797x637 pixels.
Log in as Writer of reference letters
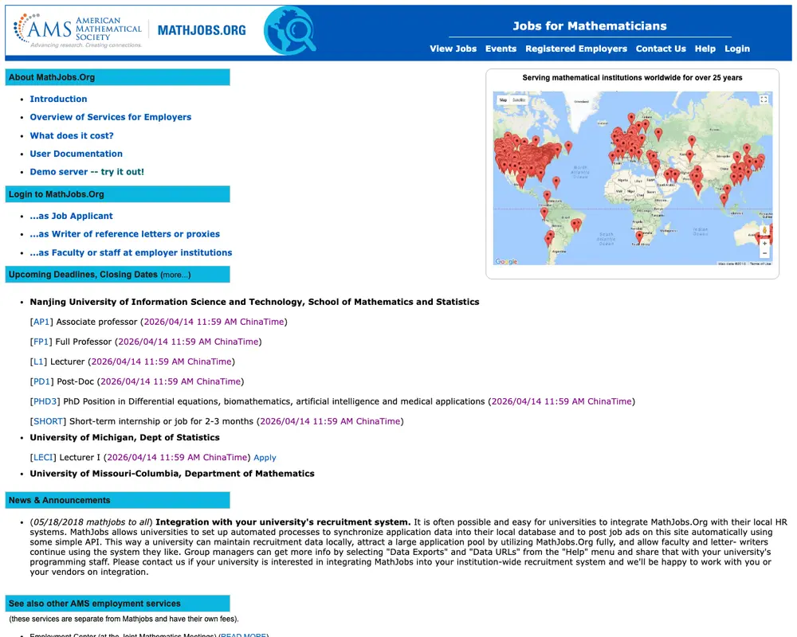point(124,234)
